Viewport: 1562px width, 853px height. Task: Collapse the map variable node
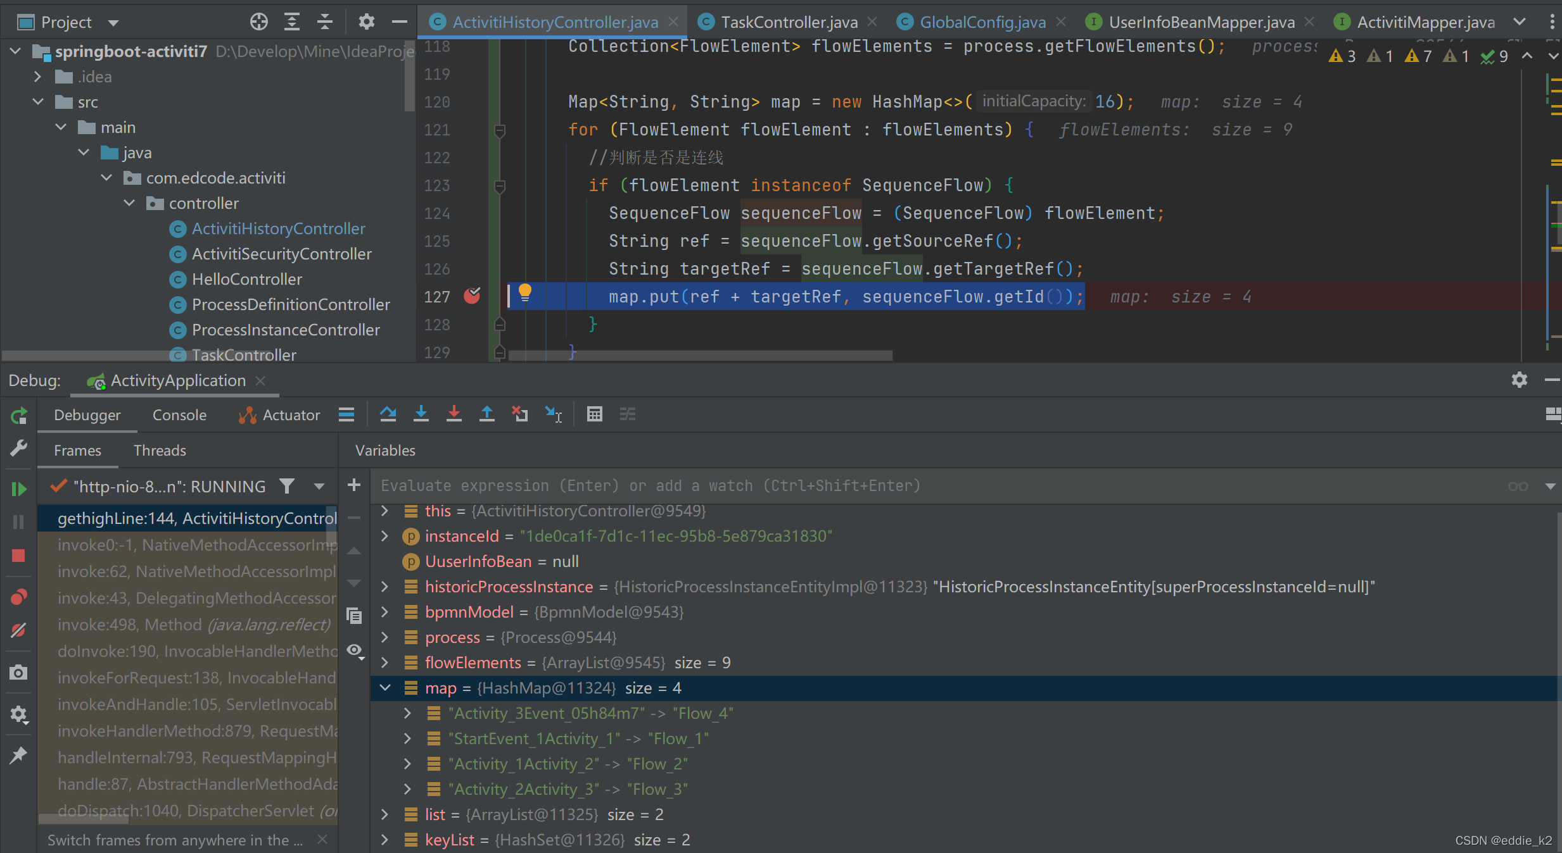point(385,688)
